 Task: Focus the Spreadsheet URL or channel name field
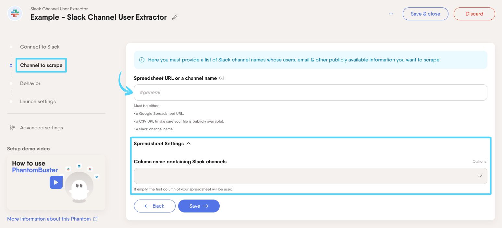click(311, 92)
